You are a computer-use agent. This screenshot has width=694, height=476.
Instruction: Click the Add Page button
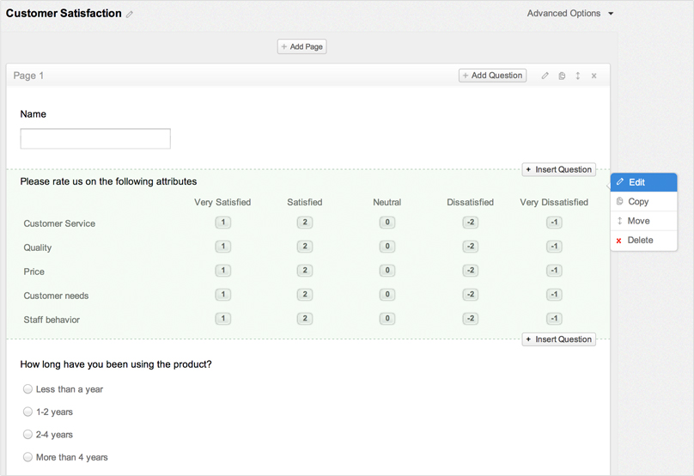pyautogui.click(x=301, y=46)
